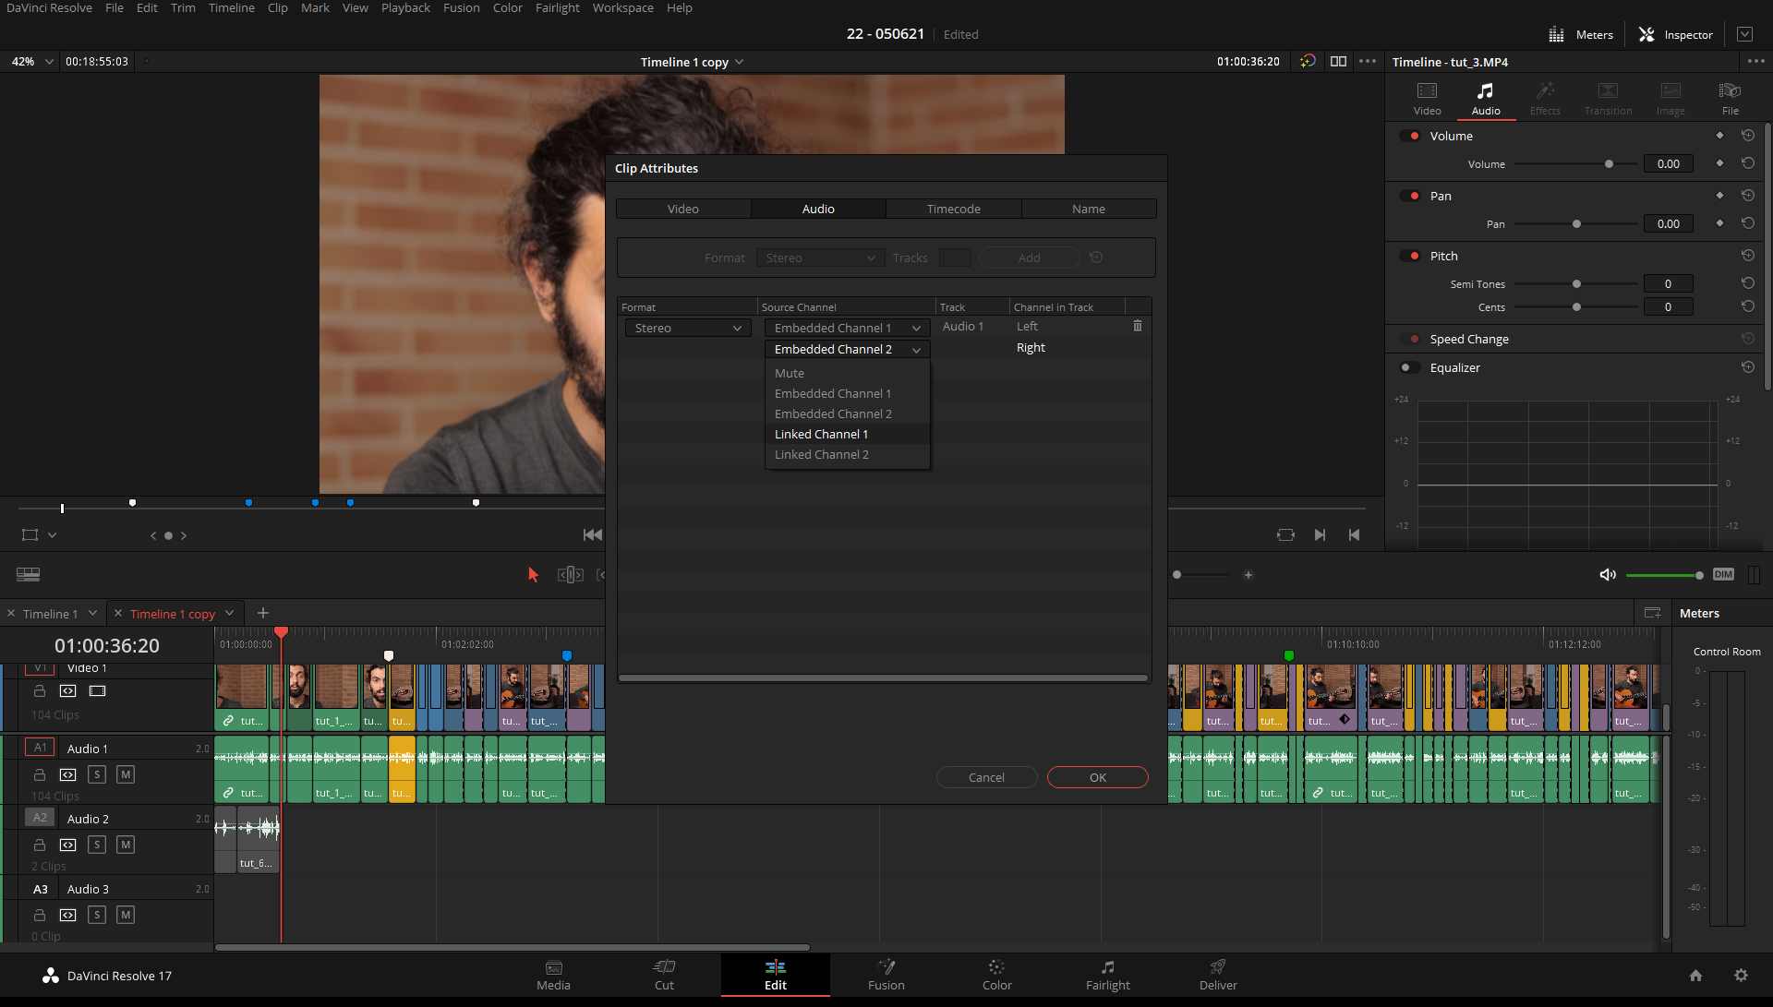The image size is (1773, 1007).
Task: Toggle bypass color grades icon in viewer
Action: (1308, 61)
